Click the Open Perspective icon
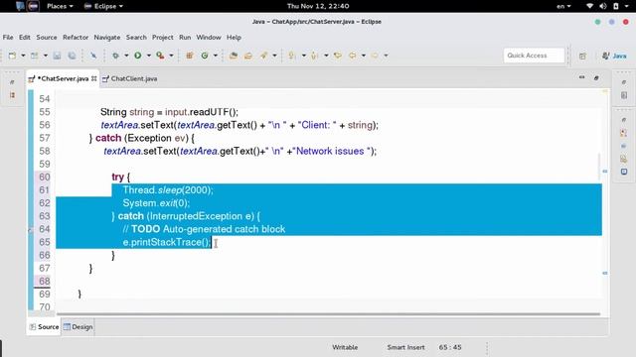Screen dimensions: 636x357 (x=583, y=56)
